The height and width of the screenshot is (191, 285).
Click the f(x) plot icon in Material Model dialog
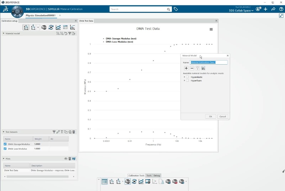click(x=203, y=68)
